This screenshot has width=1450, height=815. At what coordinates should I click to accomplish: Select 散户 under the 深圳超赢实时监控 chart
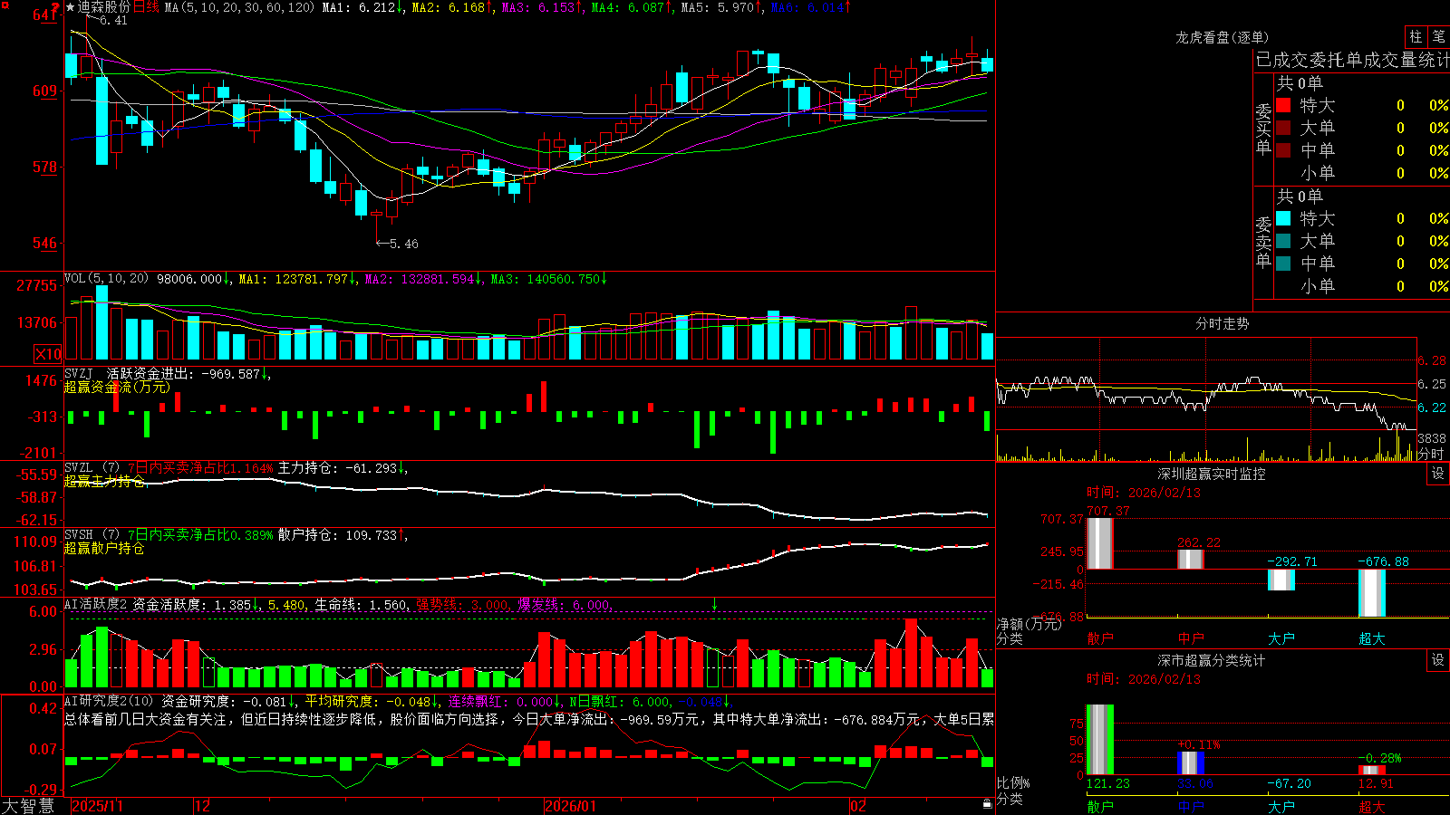1100,638
